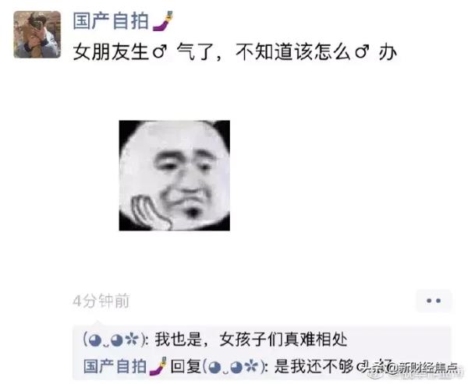Image resolution: width=468 pixels, height=384 pixels.
Task: Open the (◕‿◕✲) commenter profile in first comment
Action: click(x=115, y=340)
